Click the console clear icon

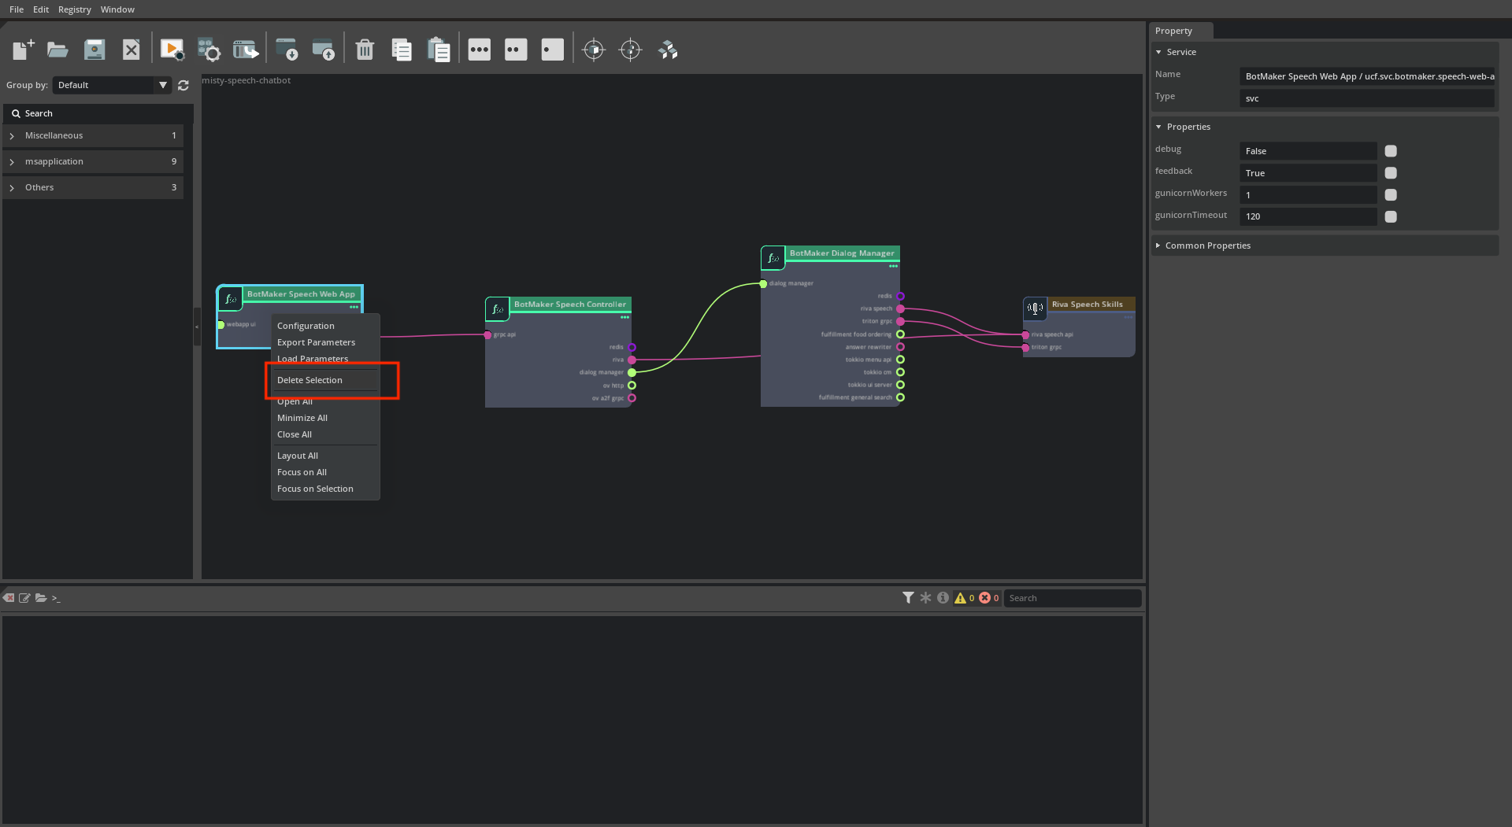click(9, 598)
